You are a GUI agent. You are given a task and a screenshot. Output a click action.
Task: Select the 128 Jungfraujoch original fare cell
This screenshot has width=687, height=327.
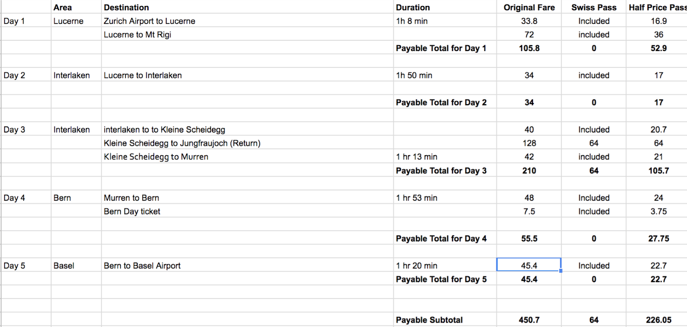[x=529, y=143]
